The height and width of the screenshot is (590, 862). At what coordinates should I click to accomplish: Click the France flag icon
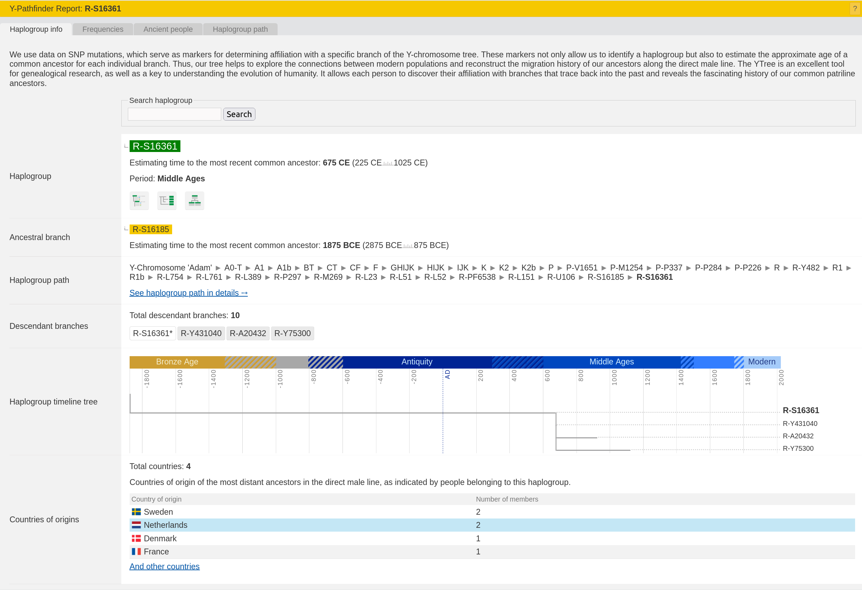pyautogui.click(x=136, y=551)
